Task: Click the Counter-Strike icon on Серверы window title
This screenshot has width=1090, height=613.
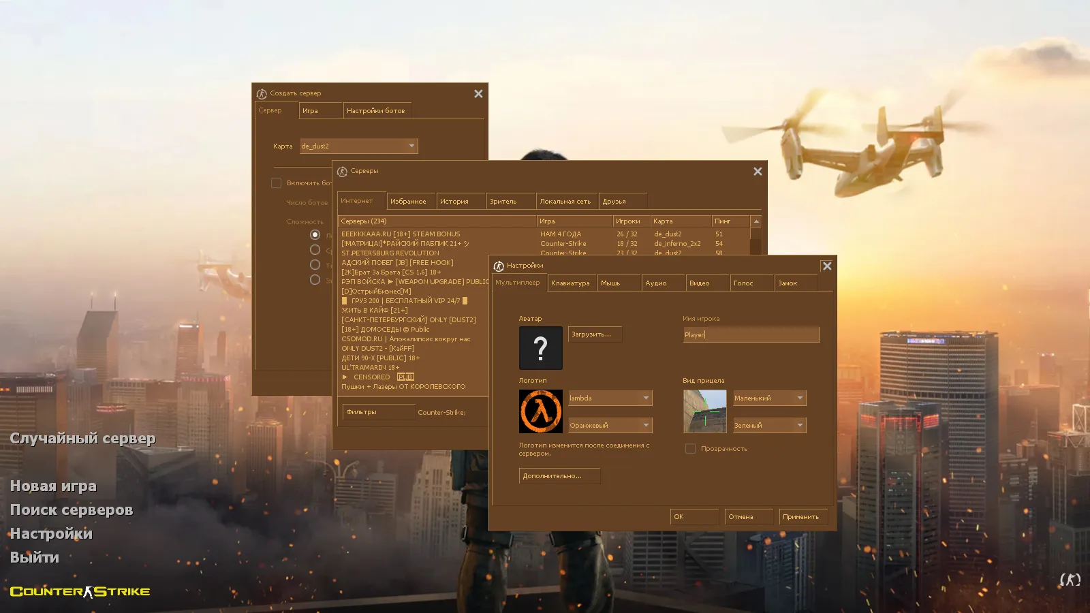Action: point(343,171)
